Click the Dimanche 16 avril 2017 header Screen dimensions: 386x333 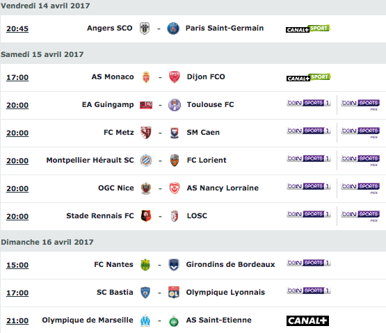tap(47, 242)
